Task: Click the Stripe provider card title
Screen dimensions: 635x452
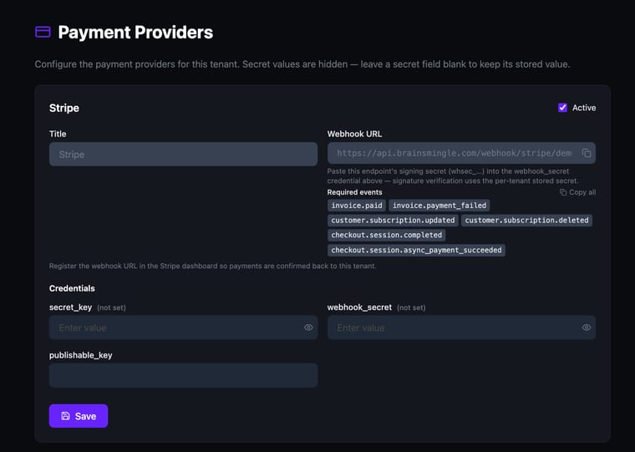Action: (x=64, y=108)
